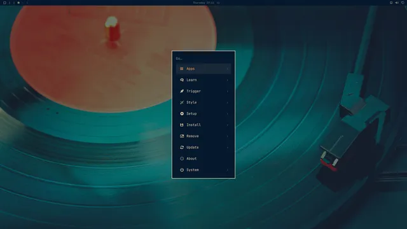Click the Install icon in the menu
Viewport: 407px width, 229px height.
[182, 125]
